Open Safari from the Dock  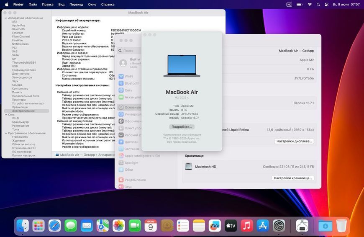click(54, 225)
